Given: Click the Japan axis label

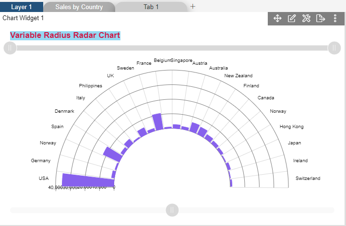Looking at the screenshot, I should [x=294, y=143].
